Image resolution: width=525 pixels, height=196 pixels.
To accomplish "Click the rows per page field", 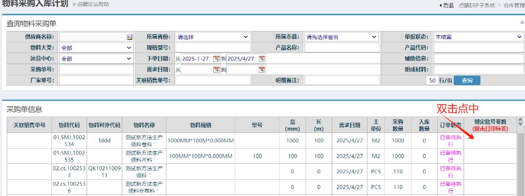I will coord(432,80).
